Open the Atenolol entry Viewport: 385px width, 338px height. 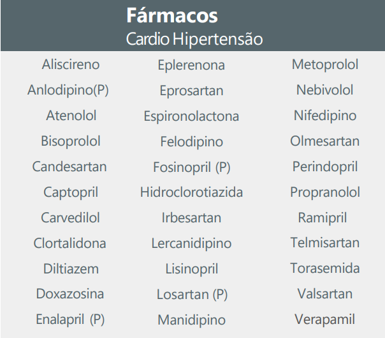pyautogui.click(x=71, y=116)
